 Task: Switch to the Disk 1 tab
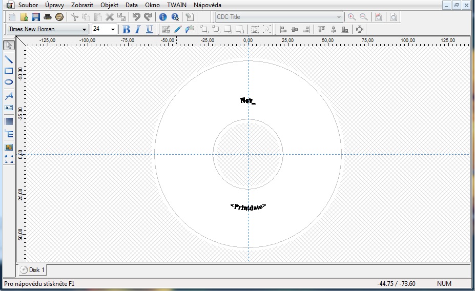(33, 269)
